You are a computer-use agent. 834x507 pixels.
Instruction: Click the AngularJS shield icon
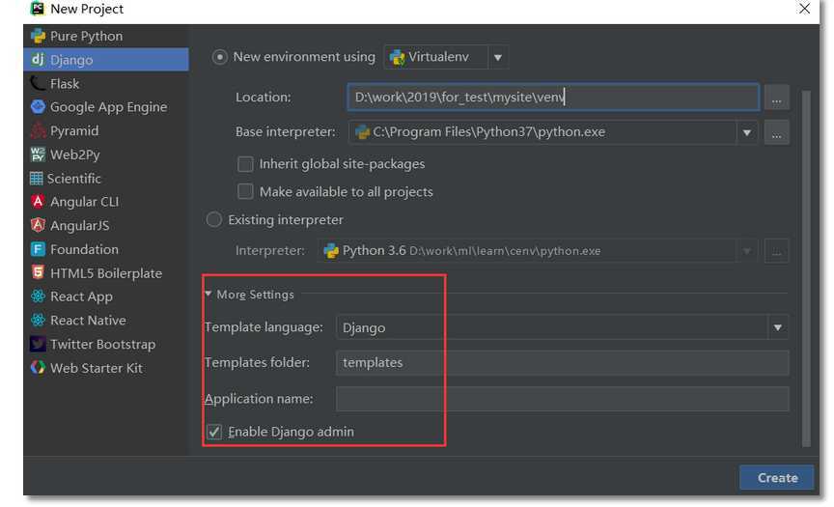(x=38, y=225)
